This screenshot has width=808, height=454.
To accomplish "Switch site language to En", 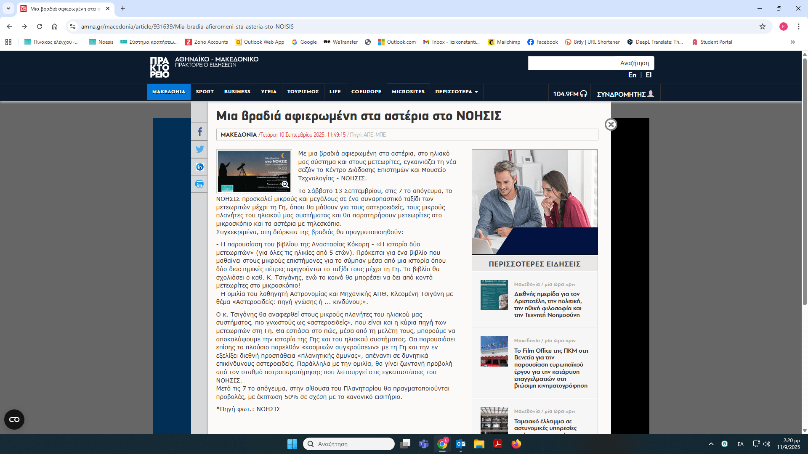I will tap(632, 75).
